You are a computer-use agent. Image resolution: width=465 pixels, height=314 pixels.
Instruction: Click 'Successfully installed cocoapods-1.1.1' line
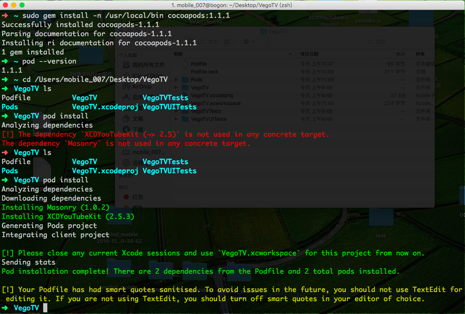point(81,25)
